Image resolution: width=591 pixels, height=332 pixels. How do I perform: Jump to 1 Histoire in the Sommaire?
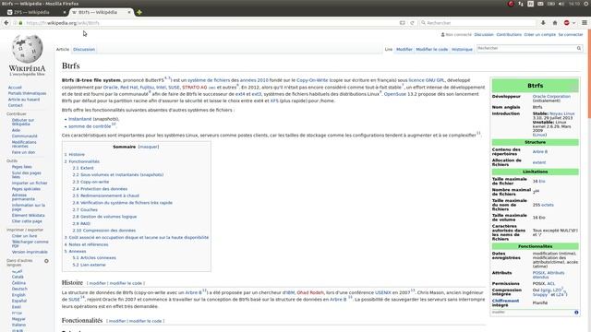[x=74, y=155]
